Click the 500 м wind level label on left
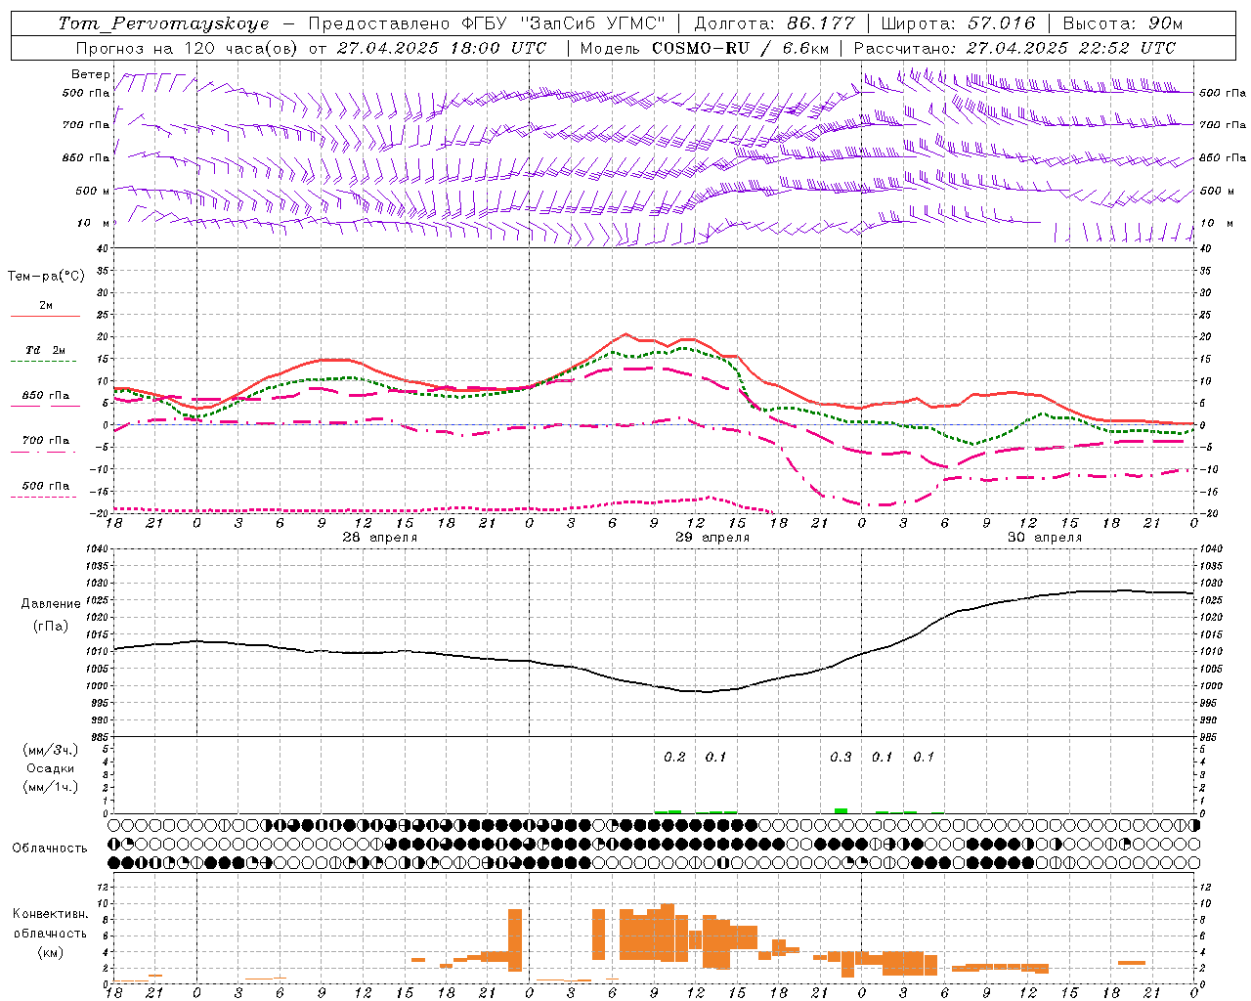 click(93, 191)
